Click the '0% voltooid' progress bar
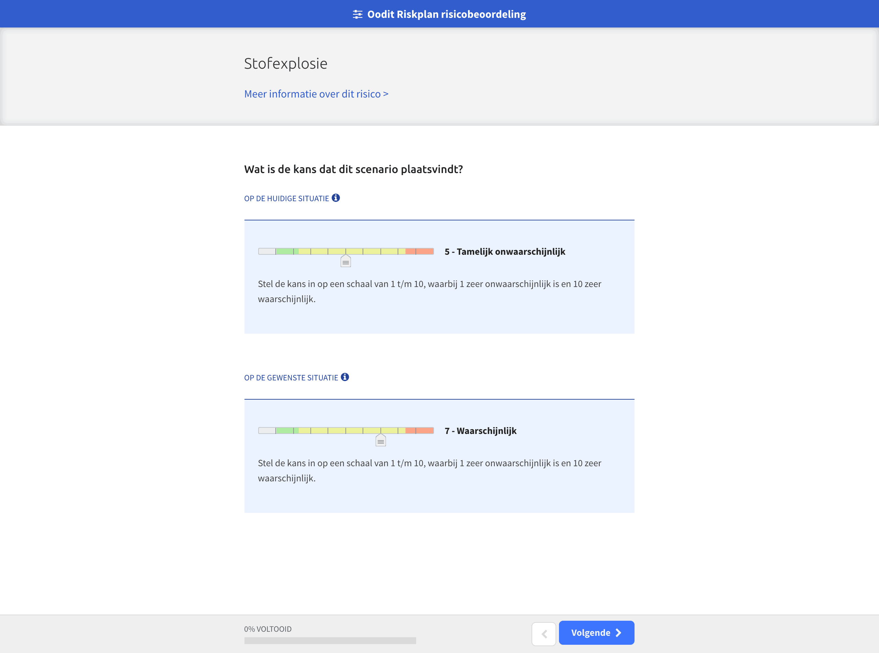This screenshot has height=653, width=879. (x=330, y=640)
